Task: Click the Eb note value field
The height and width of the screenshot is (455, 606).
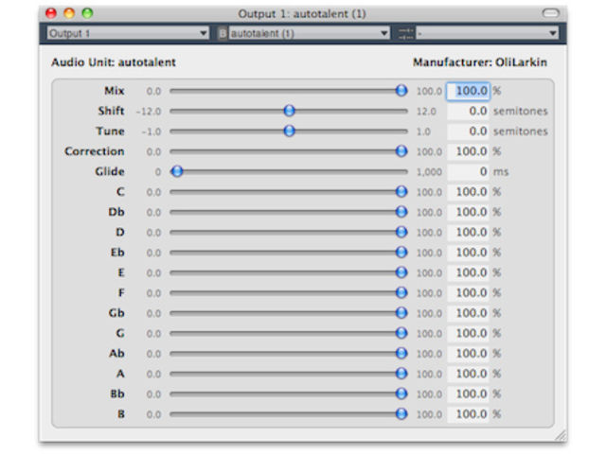Action: [468, 253]
